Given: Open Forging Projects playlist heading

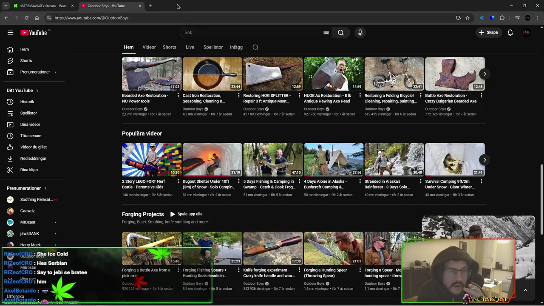Looking at the screenshot, I should pos(143,214).
